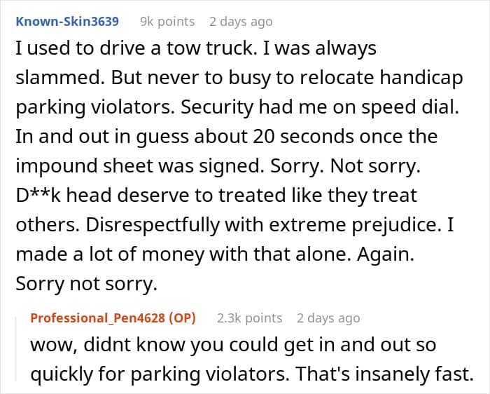Click the word "slammed." in the comment
Image resolution: width=490 pixels, height=394 pixels.
click(x=60, y=78)
